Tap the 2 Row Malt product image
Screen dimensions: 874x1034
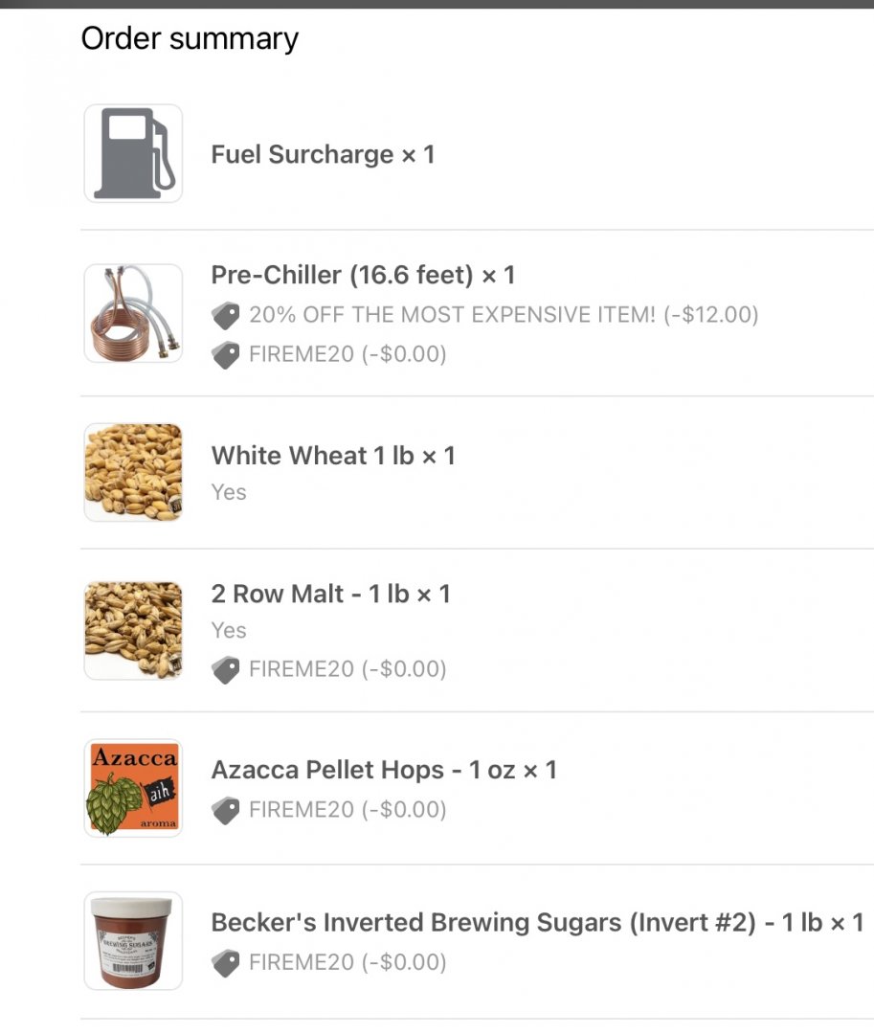133,631
